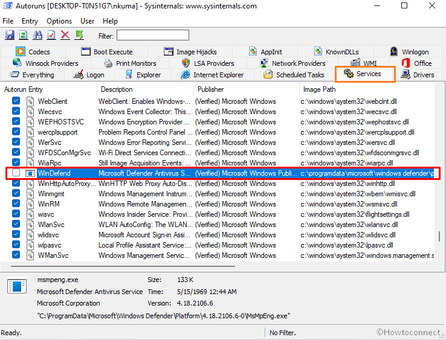Sort by Autorun Entry column header
The width and height of the screenshot is (446, 340).
[49, 89]
